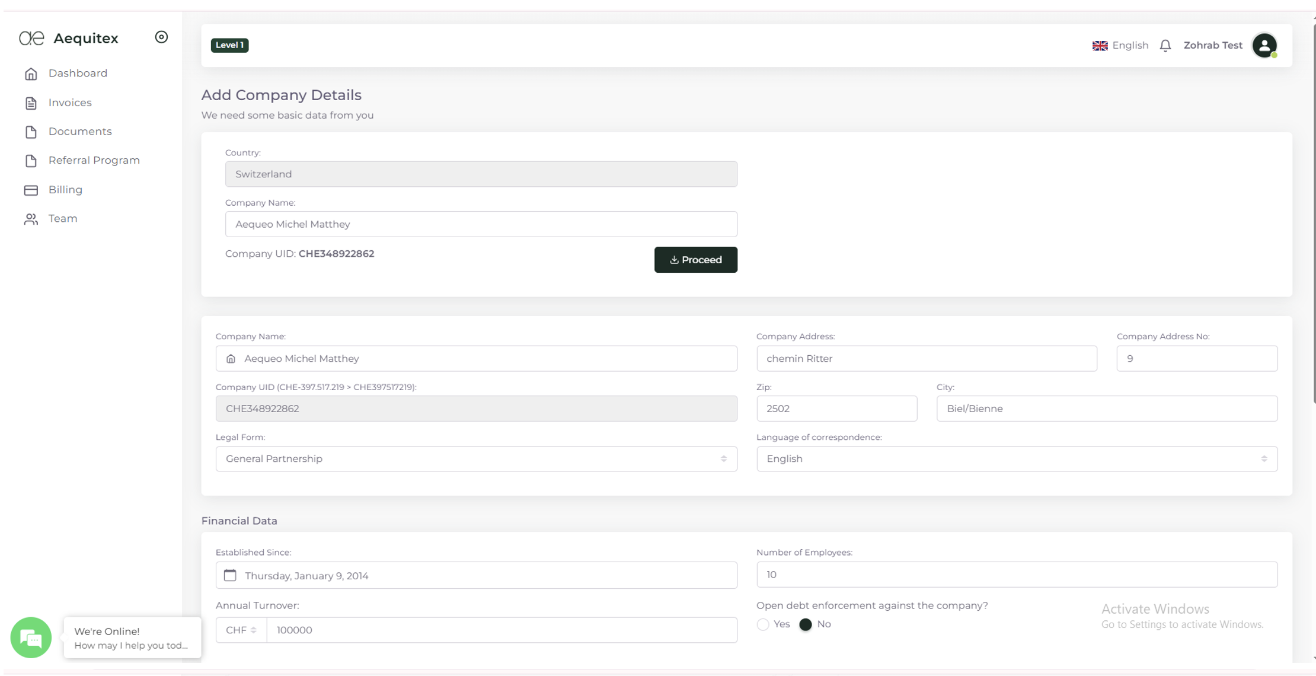Toggle the sidebar pin circle icon
The height and width of the screenshot is (676, 1316).
[x=161, y=37]
